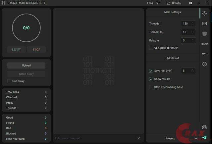
Task: Click the Telegram paper plane icon
Action: (x=205, y=137)
